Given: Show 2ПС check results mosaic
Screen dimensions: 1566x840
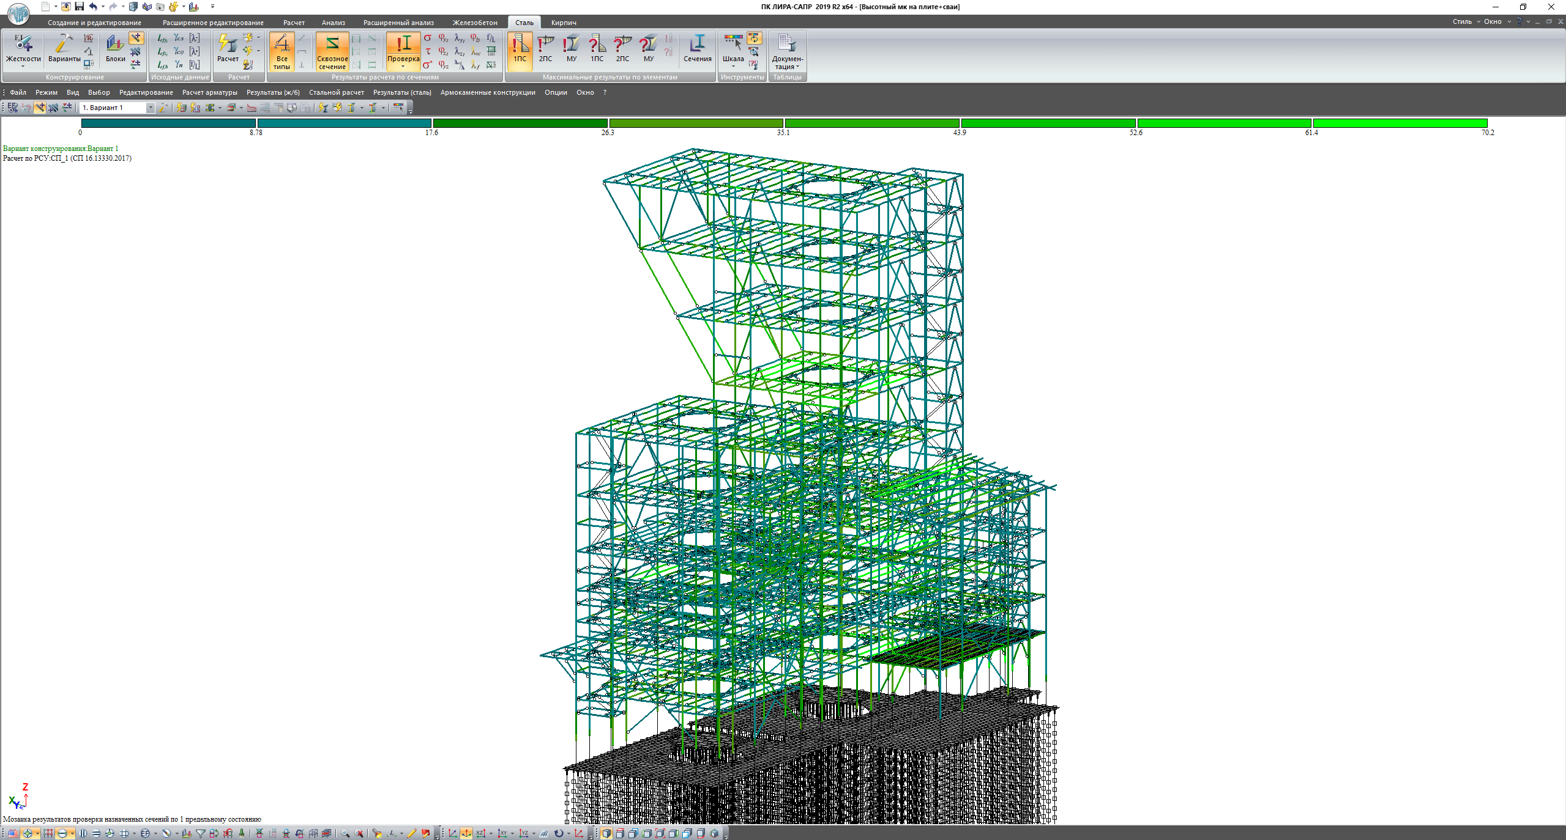Looking at the screenshot, I should pos(545,50).
